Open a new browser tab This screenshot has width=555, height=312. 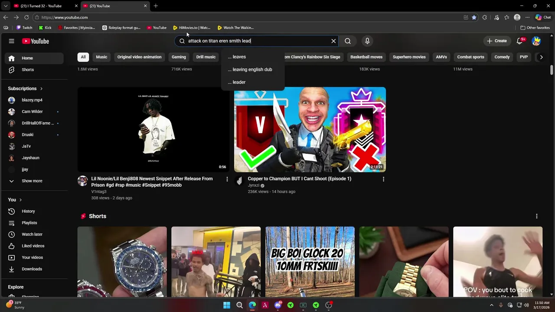click(156, 6)
